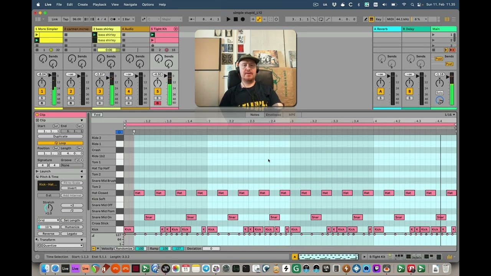The width and height of the screenshot is (491, 276).
Task: Click the Session Record circle icon
Action: point(276,19)
